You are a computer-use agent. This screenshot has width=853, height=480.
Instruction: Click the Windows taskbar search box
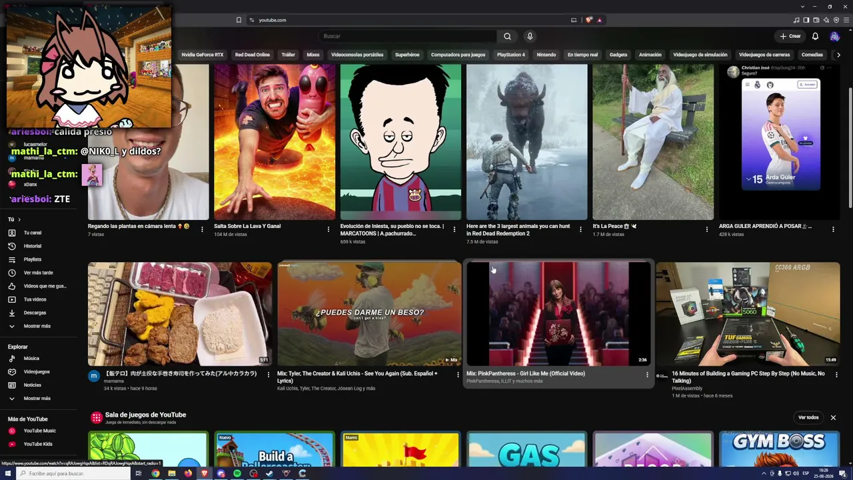coord(72,473)
